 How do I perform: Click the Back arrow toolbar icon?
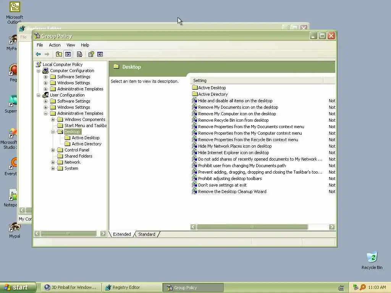tap(38, 54)
